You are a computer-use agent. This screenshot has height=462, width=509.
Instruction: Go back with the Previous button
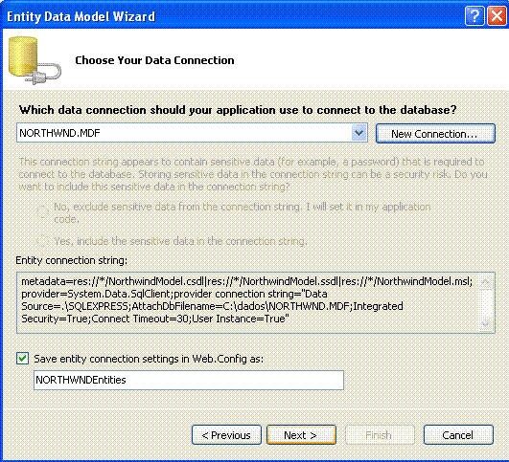coord(226,435)
